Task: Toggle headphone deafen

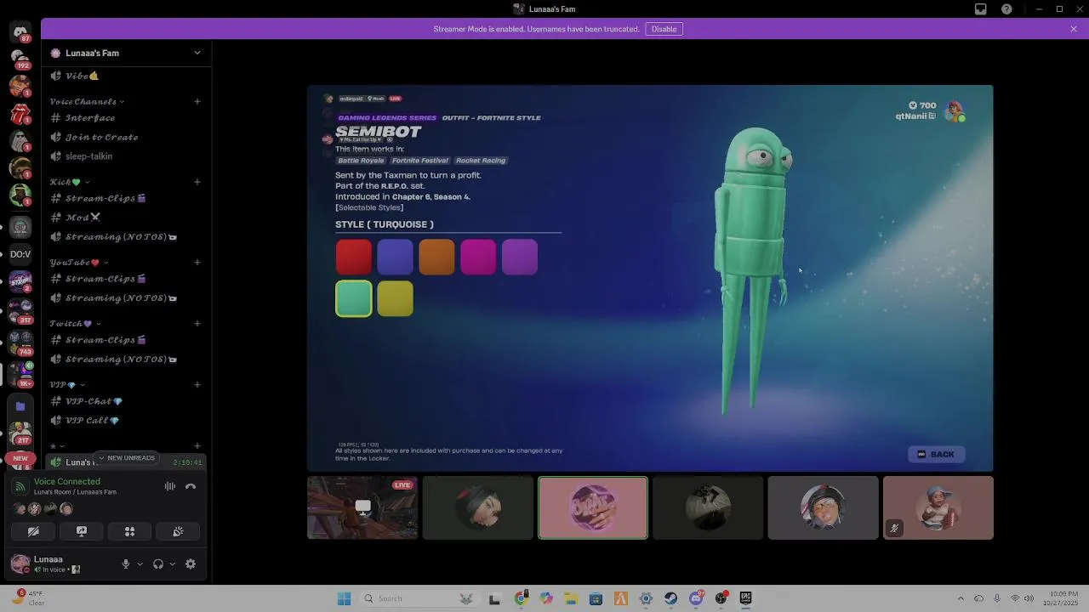Action: (158, 564)
